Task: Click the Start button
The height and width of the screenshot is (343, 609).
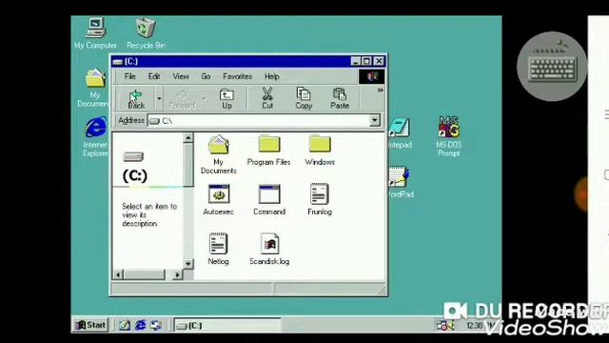Action: point(90,325)
